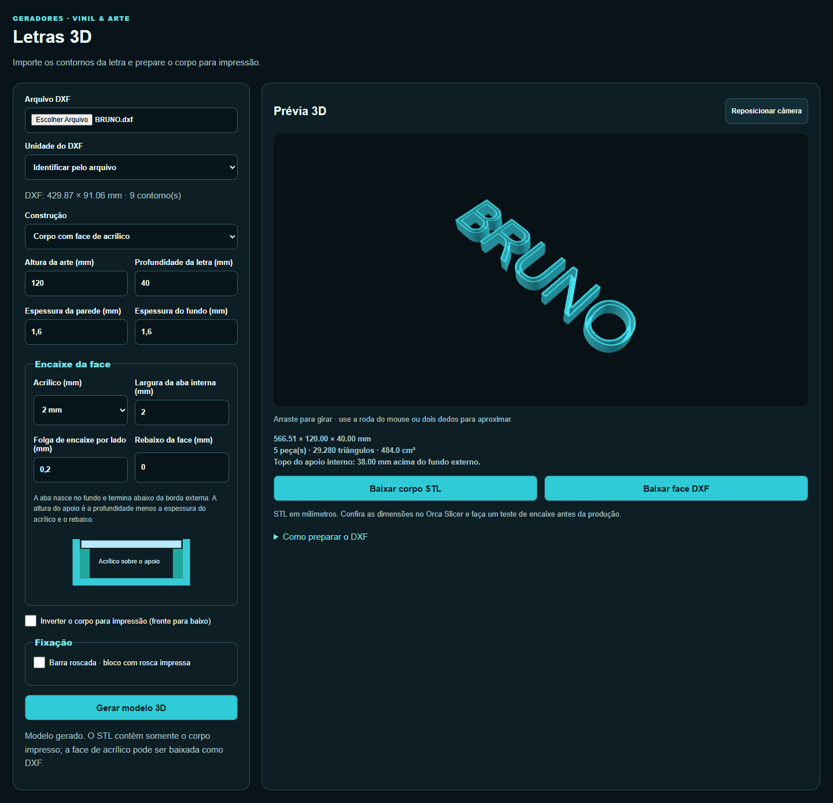Open the Unidade do DXF dropdown
The width and height of the screenshot is (833, 803).
pyautogui.click(x=131, y=167)
